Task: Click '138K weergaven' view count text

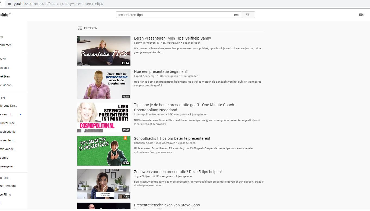Action: pyautogui.click(x=167, y=76)
